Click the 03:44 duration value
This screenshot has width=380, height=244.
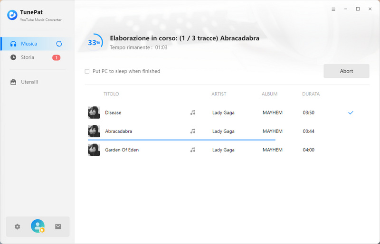pos(308,131)
